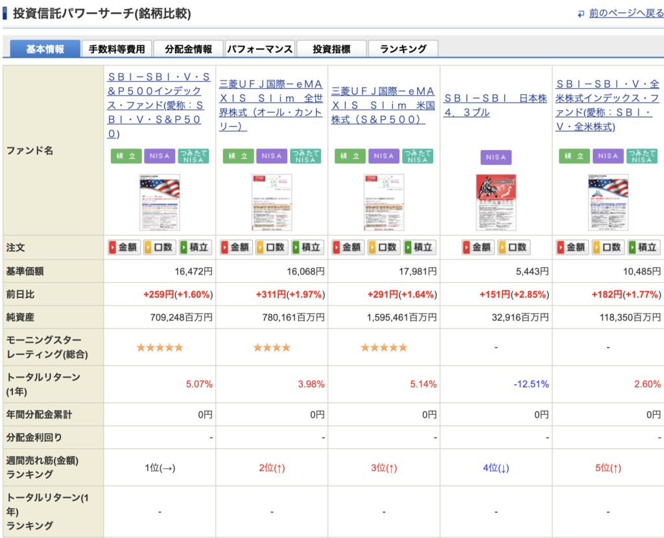The image size is (664, 538).
Task: Click 口数 order button for SBI・V・S&P500 fund
Action: coord(160,247)
